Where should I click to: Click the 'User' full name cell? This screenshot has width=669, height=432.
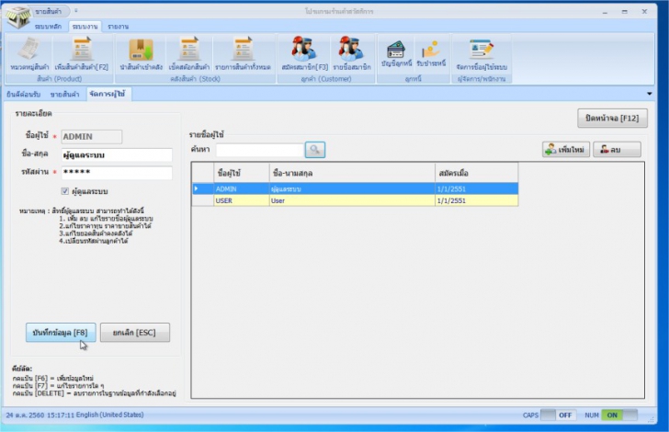pyautogui.click(x=352, y=200)
